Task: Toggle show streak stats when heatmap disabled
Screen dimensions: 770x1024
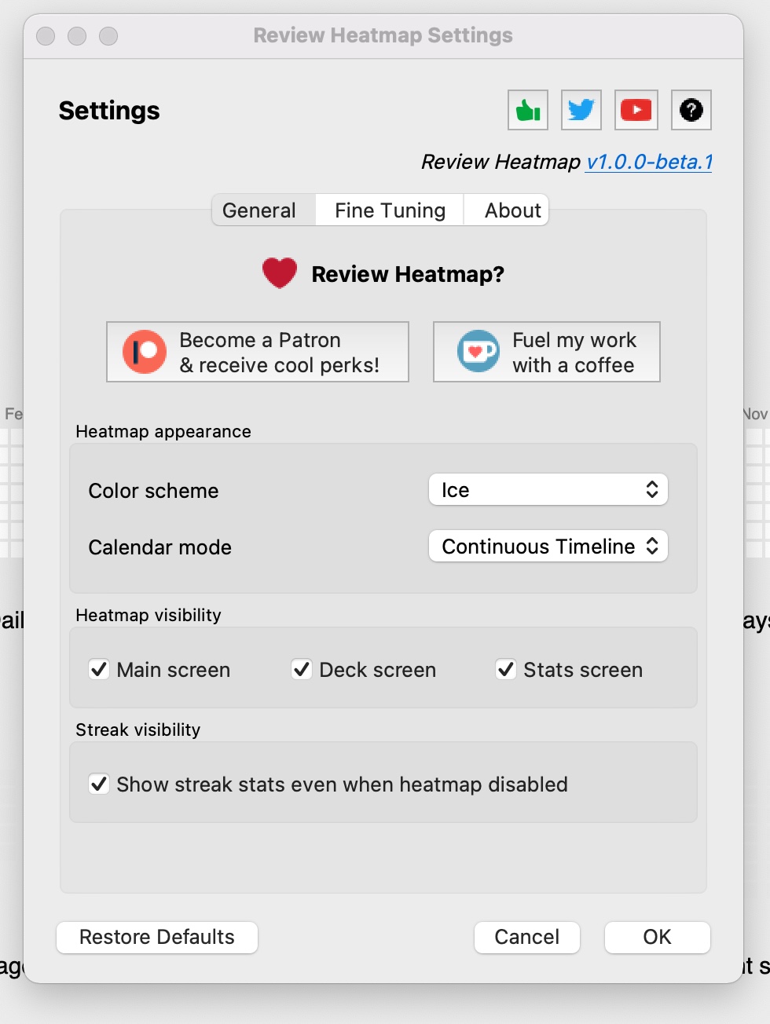Action: 99,784
